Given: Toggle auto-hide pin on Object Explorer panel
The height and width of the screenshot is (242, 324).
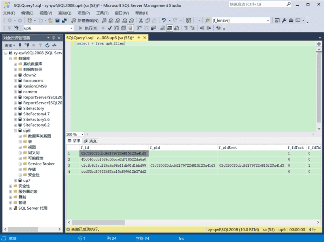Looking at the screenshot, I should tap(54, 38).
